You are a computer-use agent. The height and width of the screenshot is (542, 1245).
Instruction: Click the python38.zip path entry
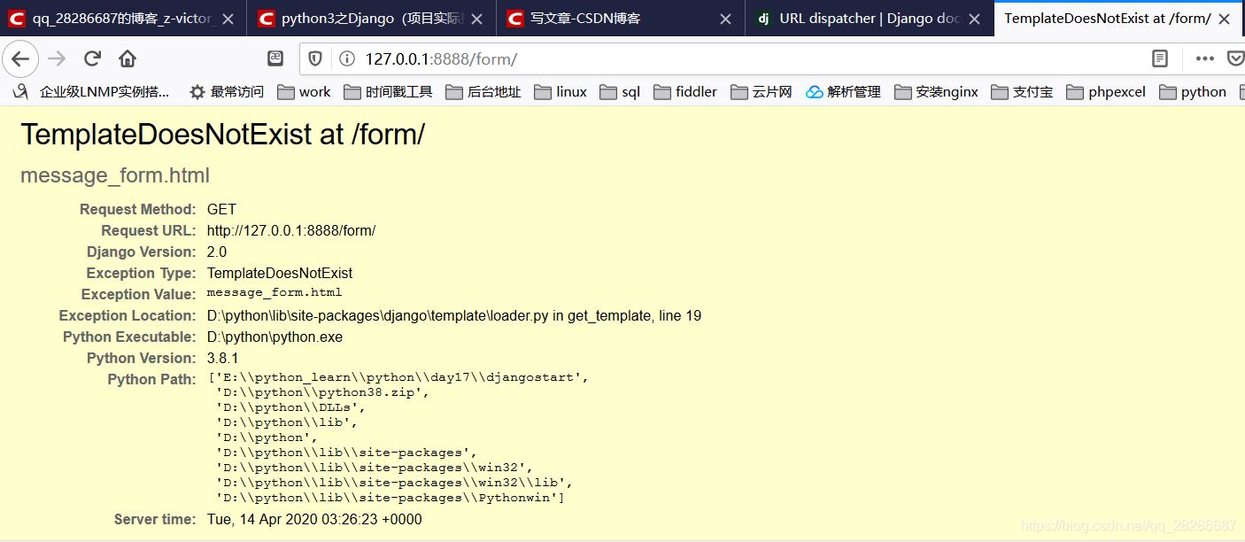pos(322,392)
